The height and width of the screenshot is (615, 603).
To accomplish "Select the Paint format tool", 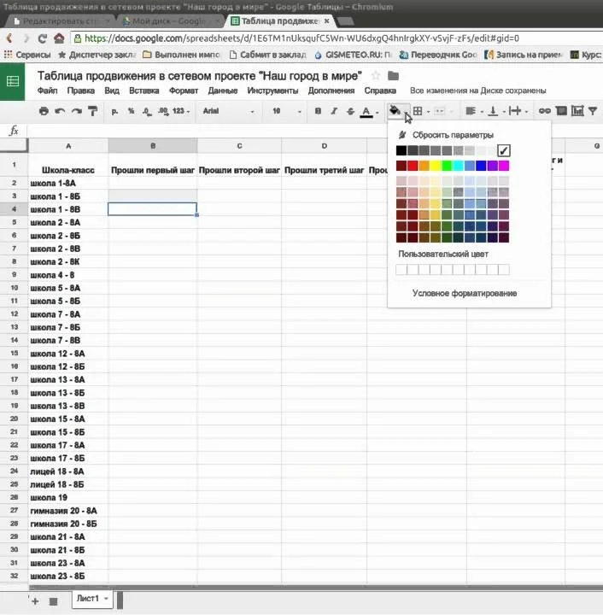I will point(92,111).
